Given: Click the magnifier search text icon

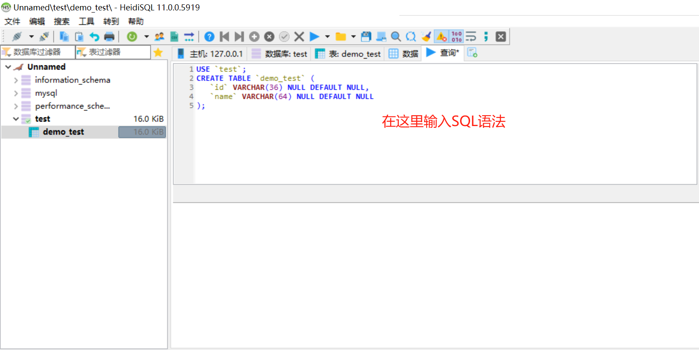Looking at the screenshot, I should point(396,37).
